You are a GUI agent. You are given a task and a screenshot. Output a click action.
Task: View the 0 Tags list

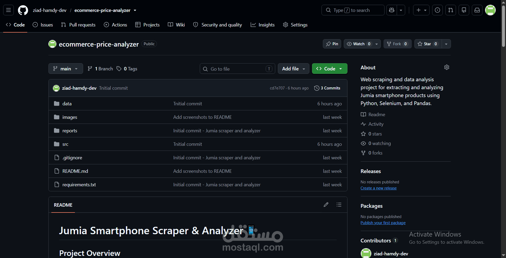[x=127, y=69]
